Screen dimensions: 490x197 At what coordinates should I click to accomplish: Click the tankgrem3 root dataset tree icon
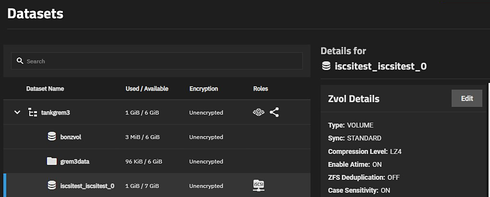tap(33, 113)
